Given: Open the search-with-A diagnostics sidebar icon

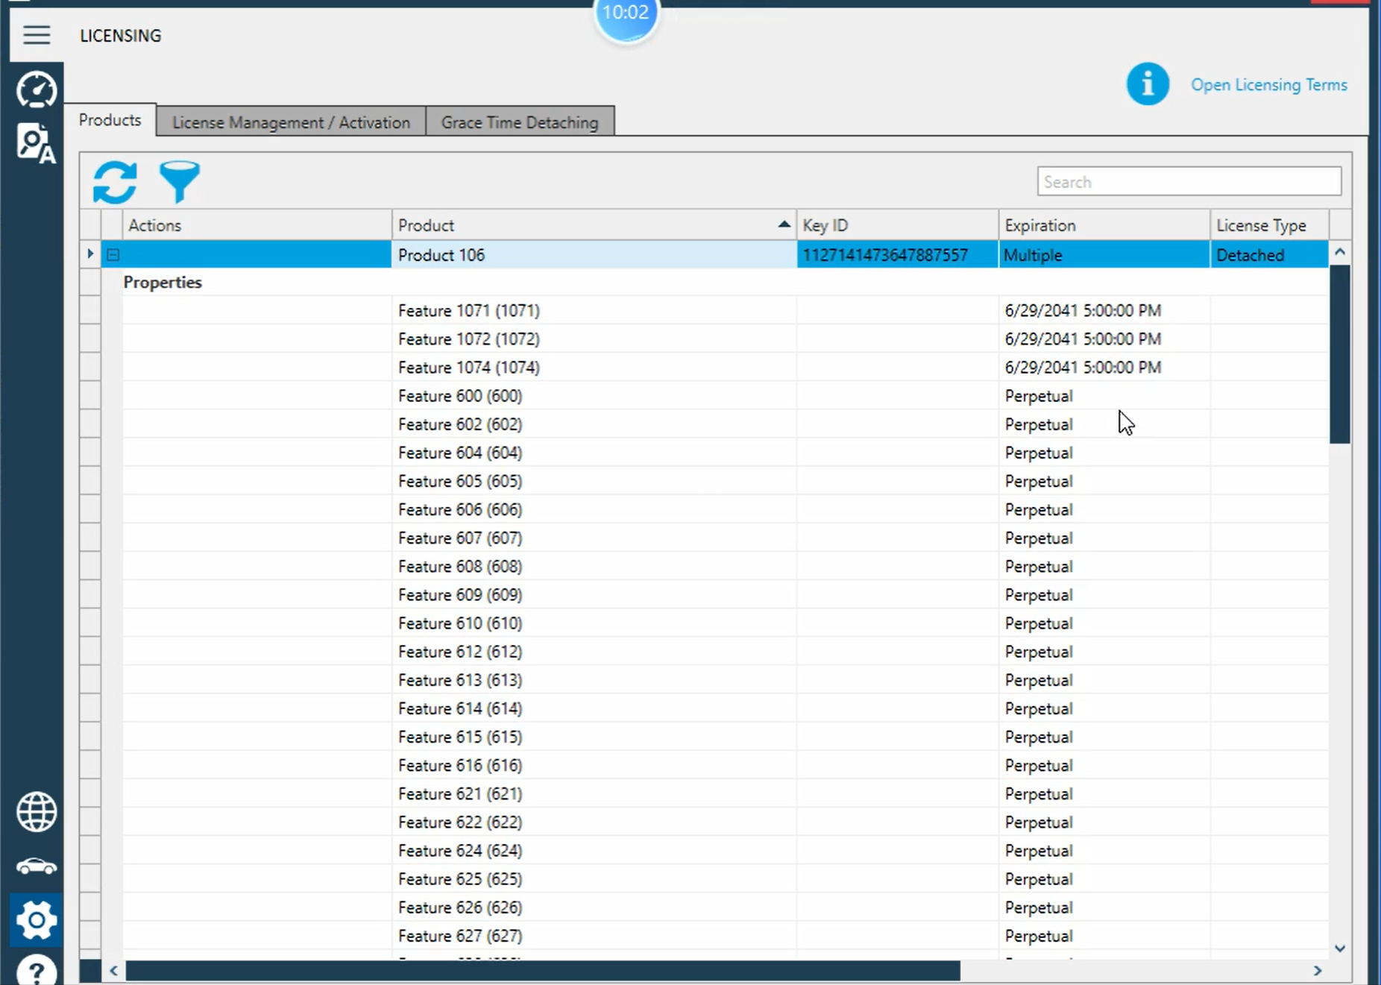Looking at the screenshot, I should click(37, 143).
